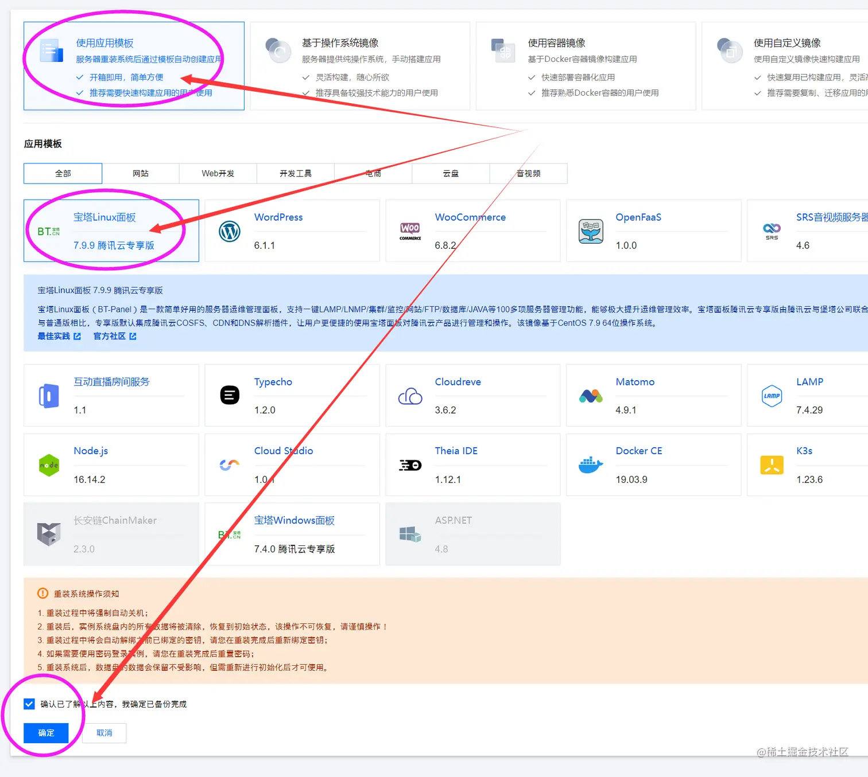This screenshot has height=777, width=868.
Task: Click the 宝塔Windows面板 template title
Action: click(x=294, y=521)
